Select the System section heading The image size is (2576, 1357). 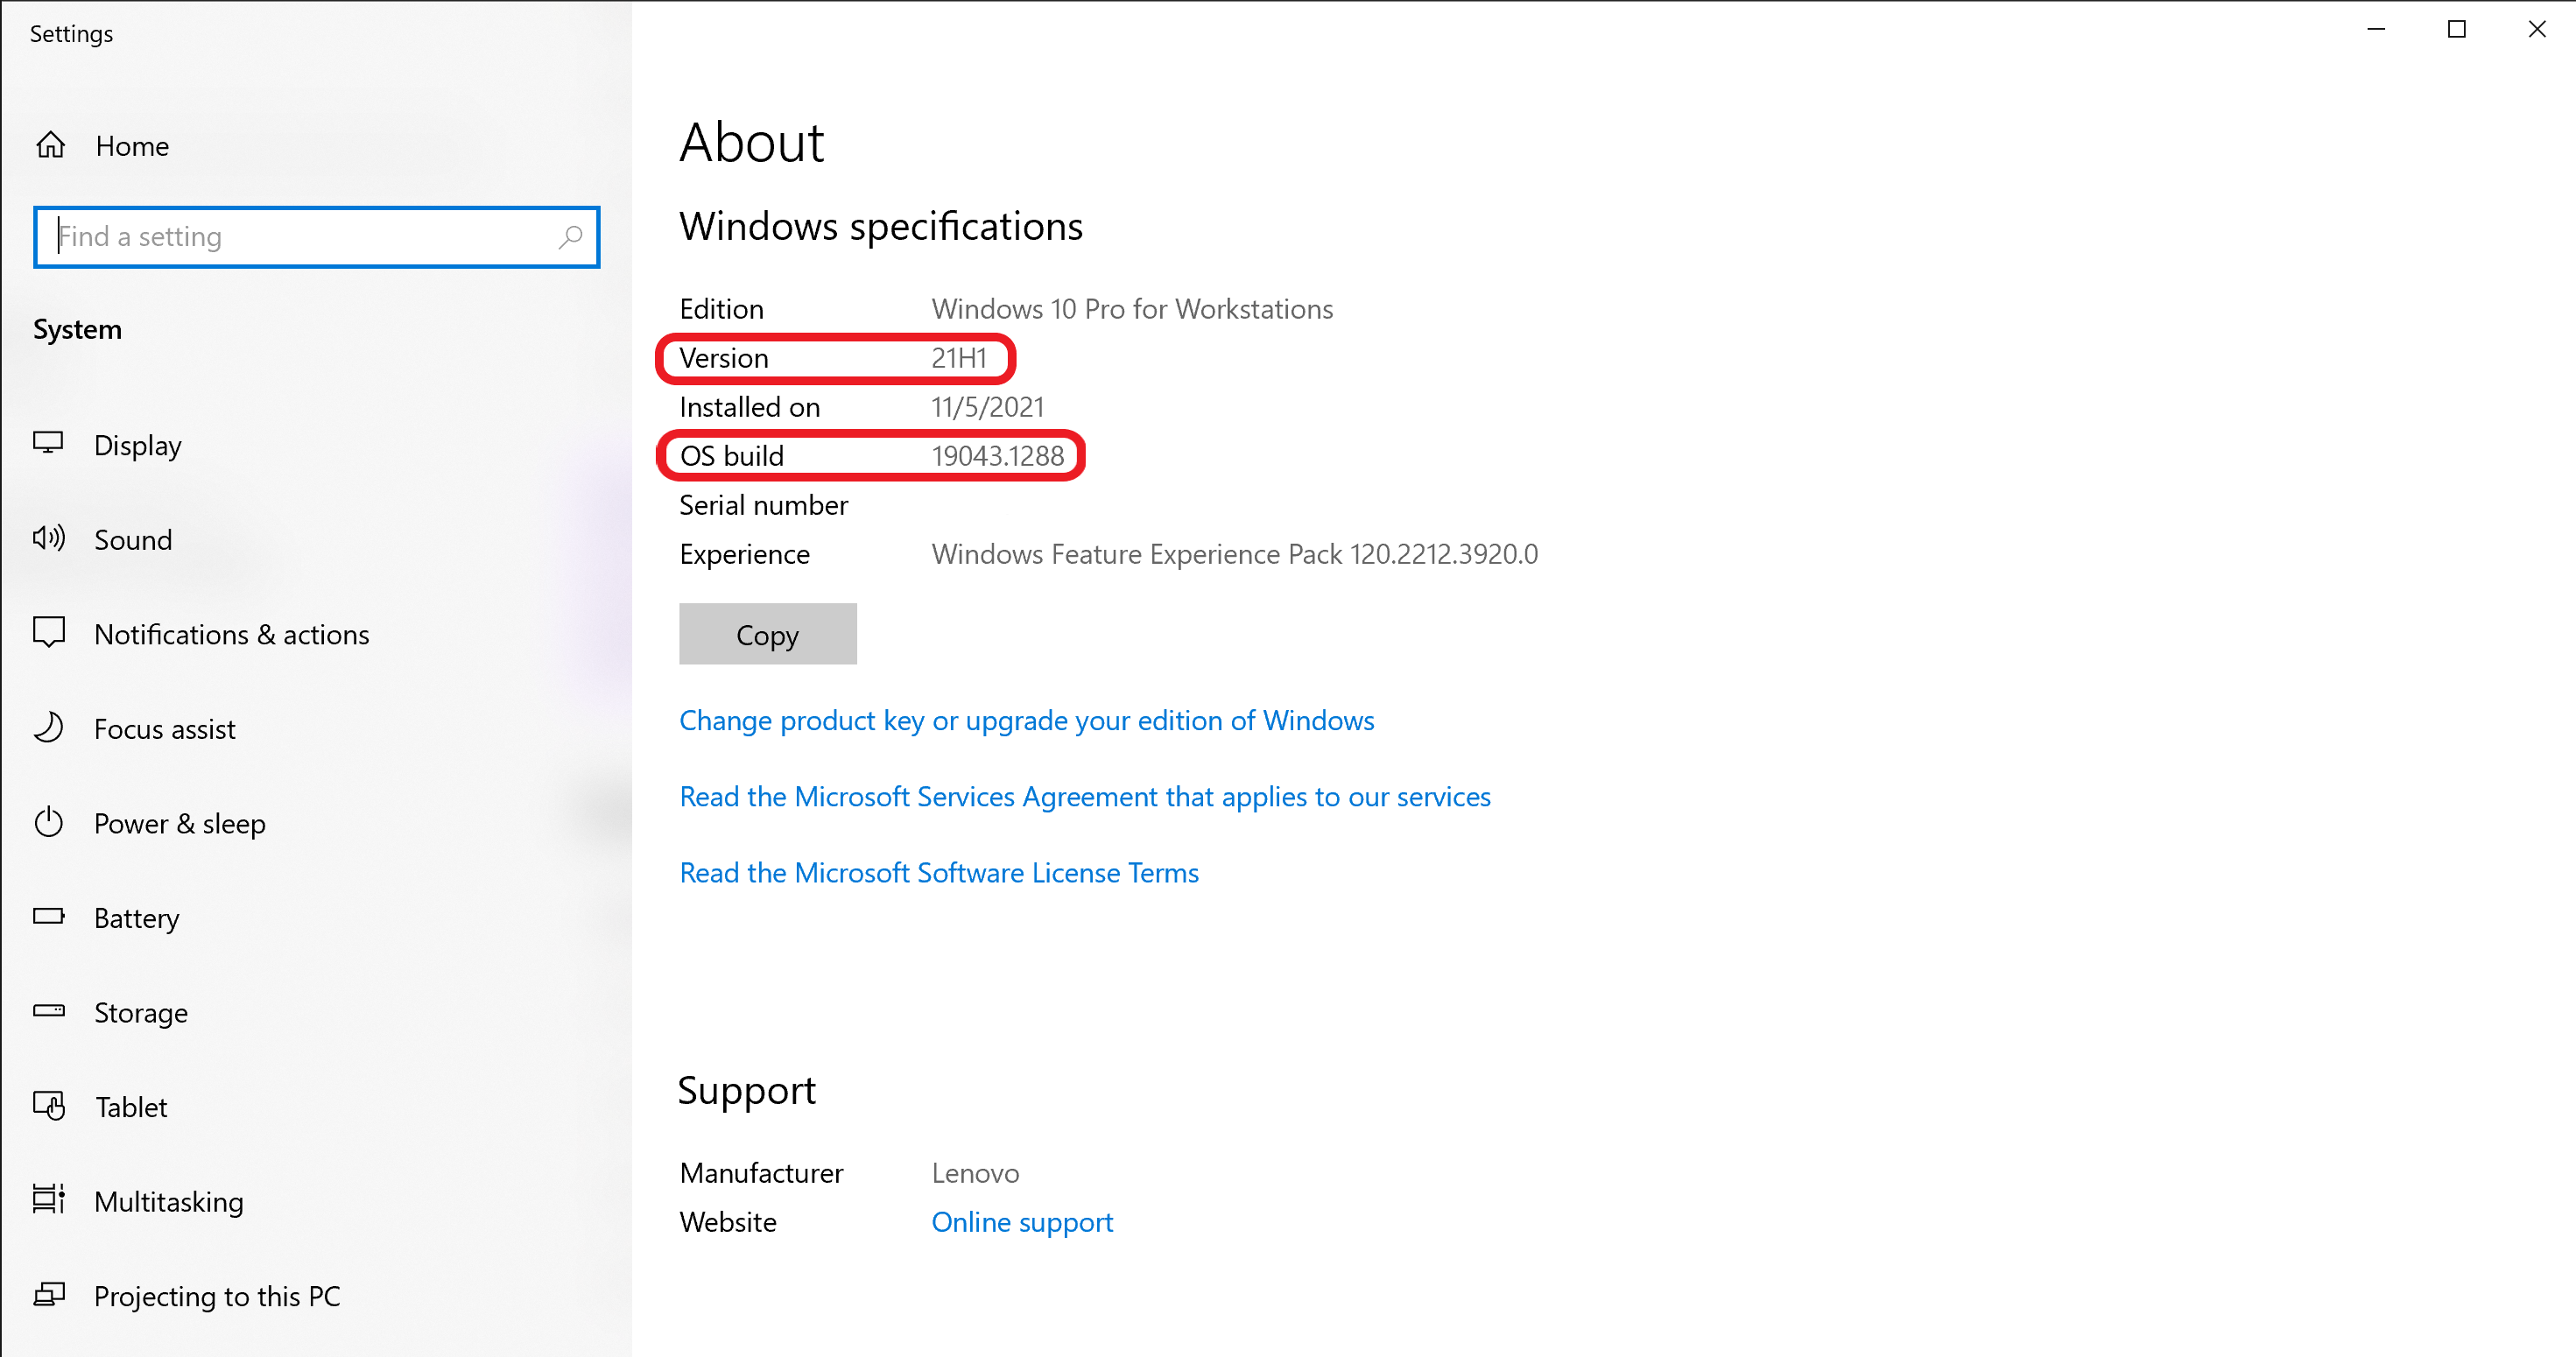tap(77, 329)
